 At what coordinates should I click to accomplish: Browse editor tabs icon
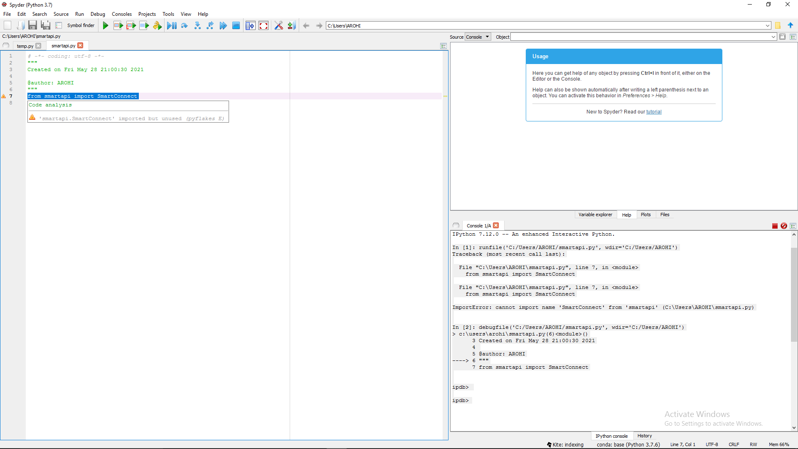[x=6, y=45]
